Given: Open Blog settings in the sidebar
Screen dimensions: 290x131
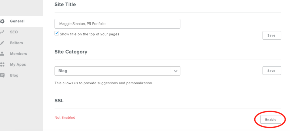Looking at the screenshot, I should point(14,75).
